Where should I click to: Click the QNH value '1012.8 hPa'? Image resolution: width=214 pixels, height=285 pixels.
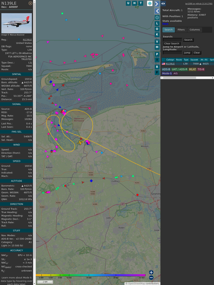point(25,200)
